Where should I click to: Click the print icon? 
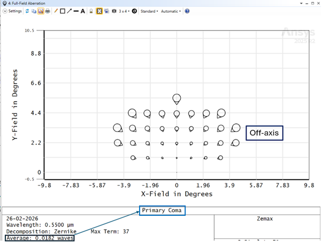(x=47, y=11)
